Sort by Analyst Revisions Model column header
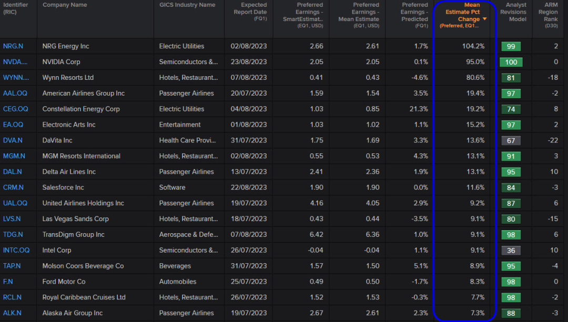 point(513,12)
